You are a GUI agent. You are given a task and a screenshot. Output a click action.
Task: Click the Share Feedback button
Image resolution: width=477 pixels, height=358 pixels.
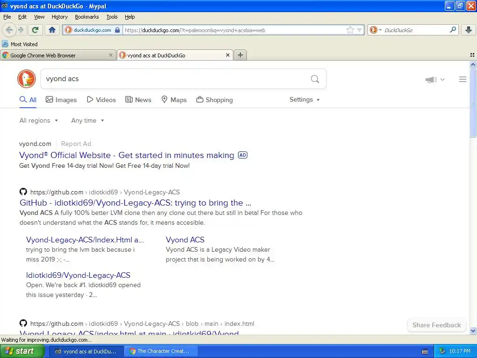436,325
